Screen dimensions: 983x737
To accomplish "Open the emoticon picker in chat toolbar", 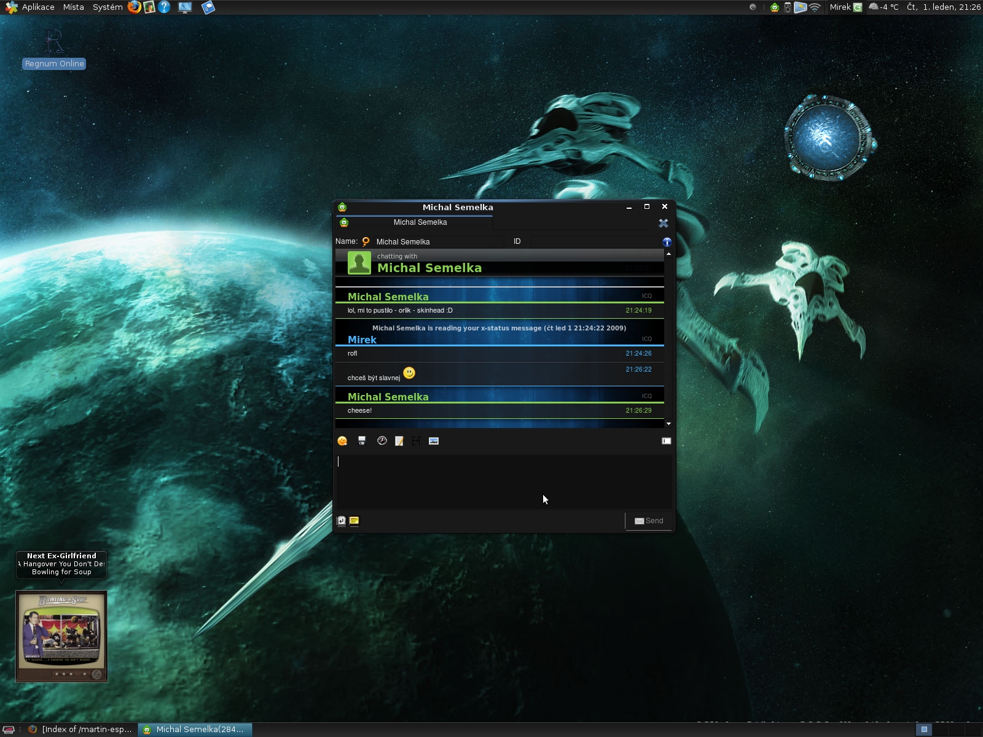I will [x=343, y=441].
